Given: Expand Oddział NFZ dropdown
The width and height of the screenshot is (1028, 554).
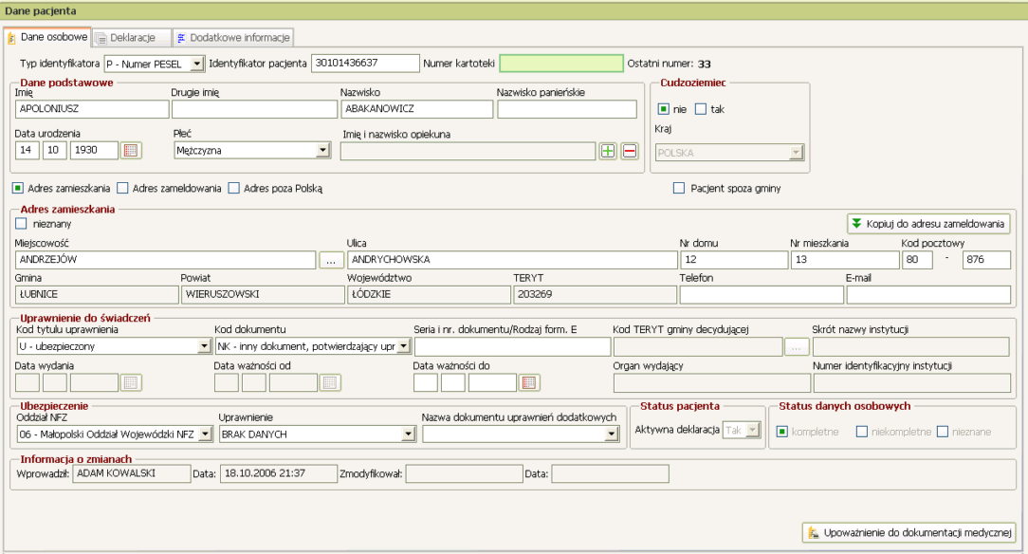Looking at the screenshot, I should (205, 434).
